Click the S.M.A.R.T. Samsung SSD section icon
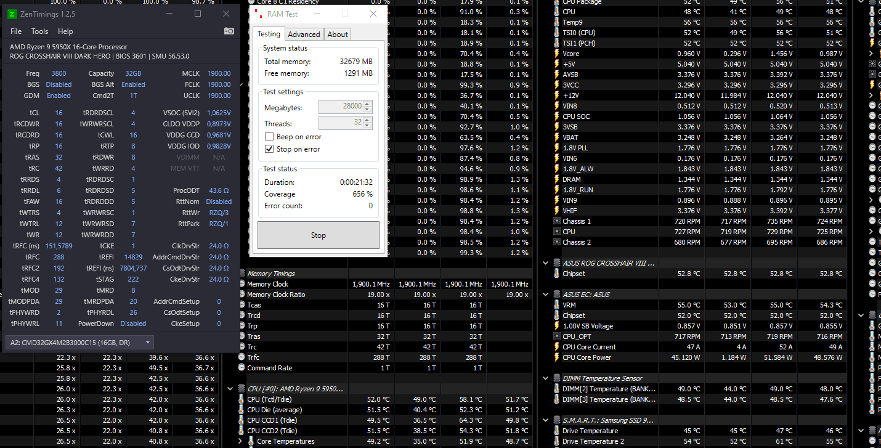Screen dimensions: 881x448 (x=557, y=420)
